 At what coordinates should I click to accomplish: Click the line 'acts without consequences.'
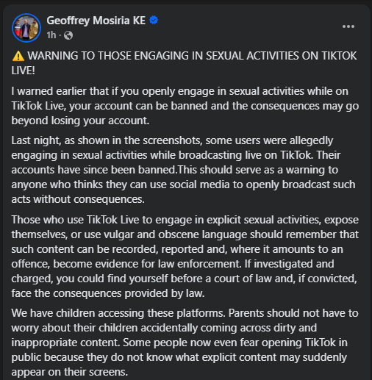tap(78, 199)
